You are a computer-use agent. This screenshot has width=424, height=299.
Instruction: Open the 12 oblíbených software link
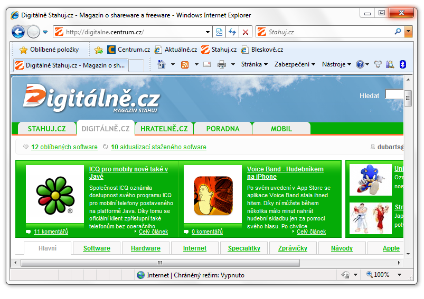pos(64,147)
